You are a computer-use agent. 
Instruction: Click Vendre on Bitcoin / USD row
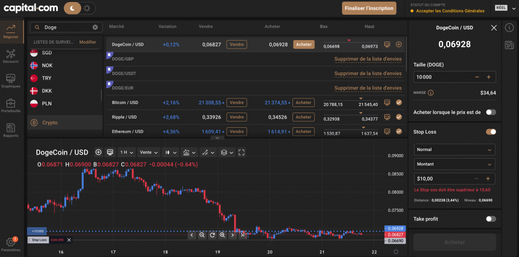237,103
